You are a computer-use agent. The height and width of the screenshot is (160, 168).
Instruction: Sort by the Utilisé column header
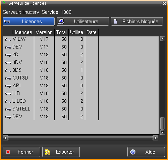[x=77, y=32]
